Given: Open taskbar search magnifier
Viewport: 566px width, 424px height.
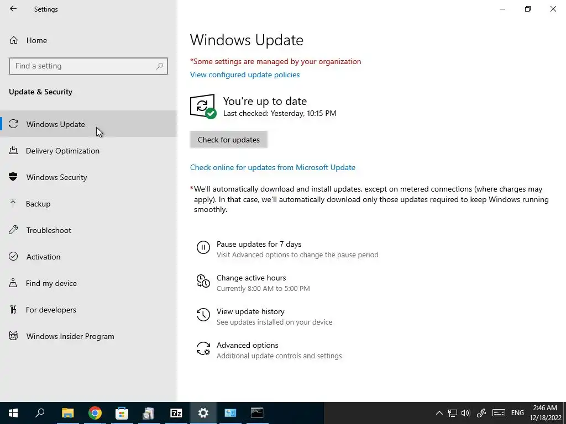Looking at the screenshot, I should coord(40,413).
